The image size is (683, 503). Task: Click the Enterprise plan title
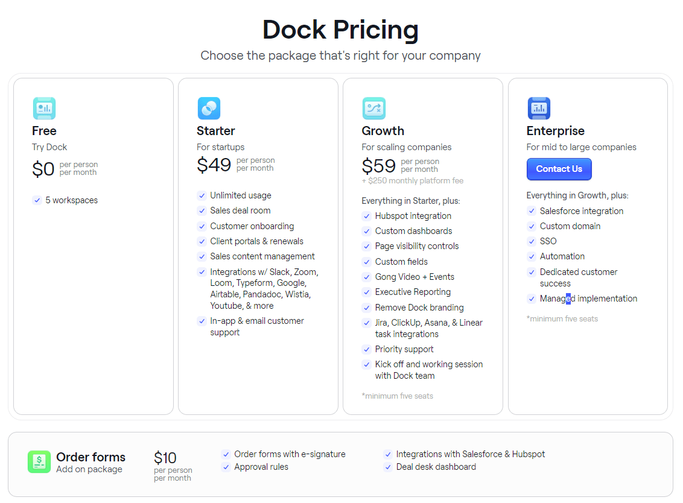click(x=555, y=131)
